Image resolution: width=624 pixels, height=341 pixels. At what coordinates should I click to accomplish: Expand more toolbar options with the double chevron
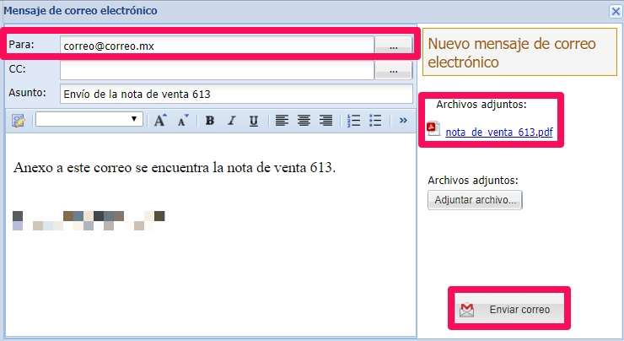[x=403, y=121]
